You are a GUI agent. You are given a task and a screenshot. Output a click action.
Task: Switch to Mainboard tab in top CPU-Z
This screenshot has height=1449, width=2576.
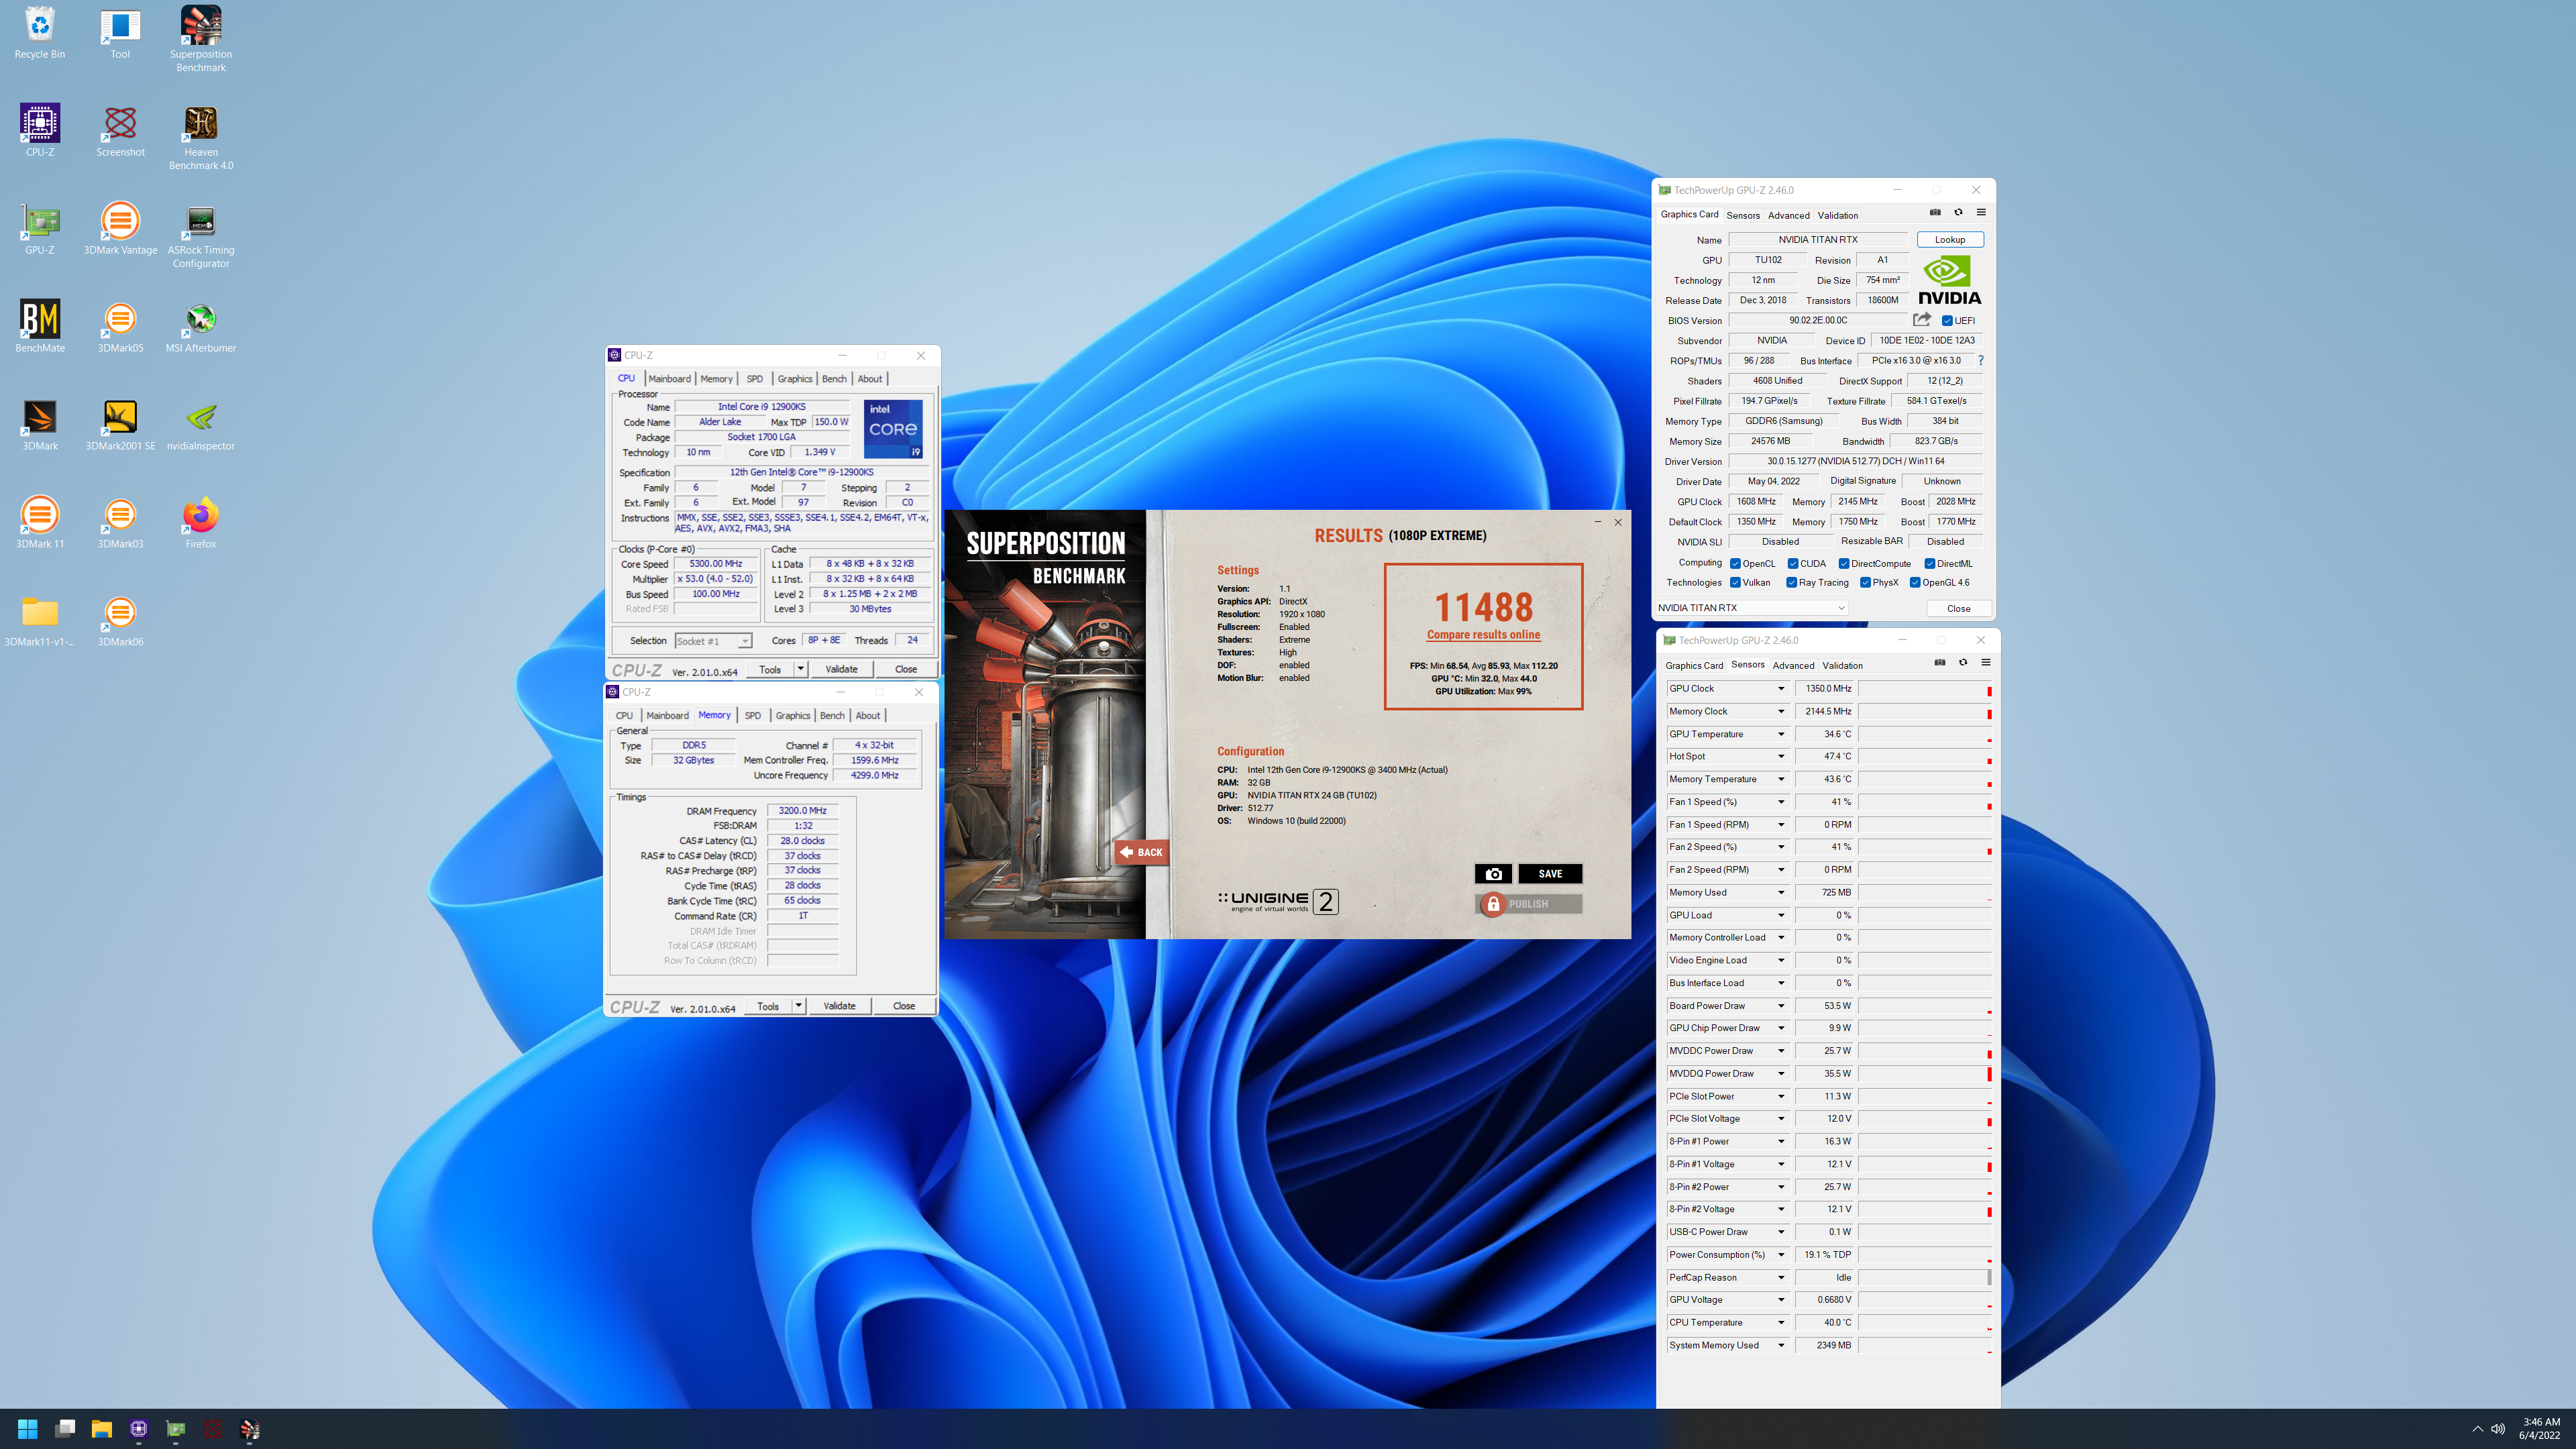(x=669, y=379)
